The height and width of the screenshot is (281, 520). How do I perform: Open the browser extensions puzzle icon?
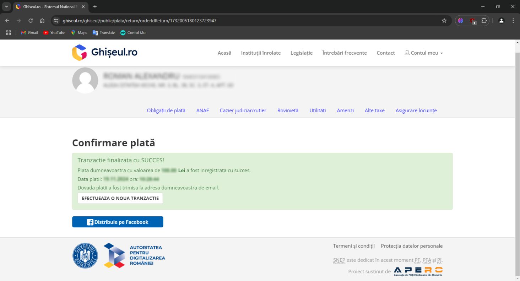point(484,21)
